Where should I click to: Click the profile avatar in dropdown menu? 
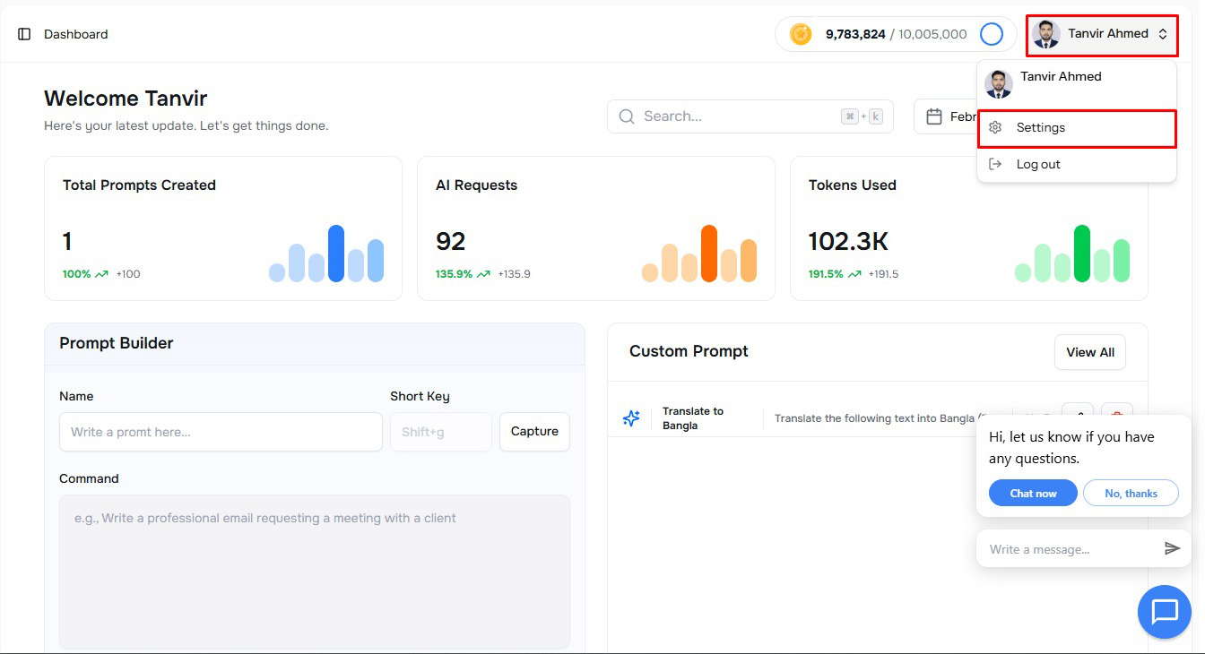click(998, 84)
